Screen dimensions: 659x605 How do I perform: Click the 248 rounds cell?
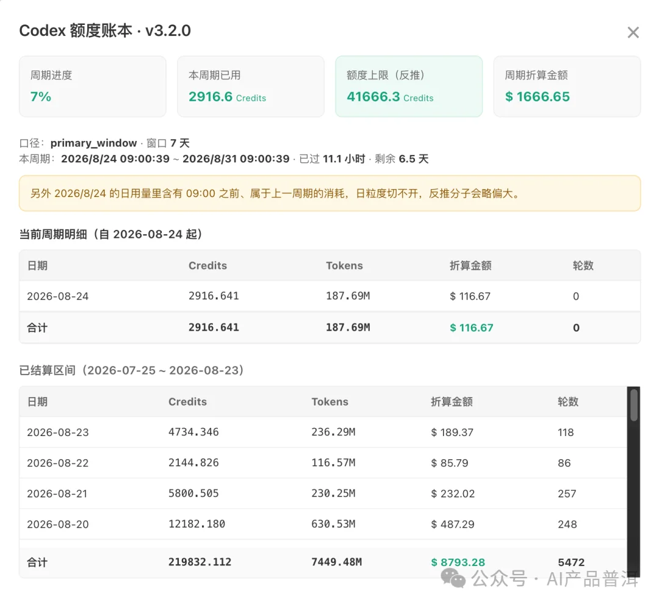click(x=567, y=524)
